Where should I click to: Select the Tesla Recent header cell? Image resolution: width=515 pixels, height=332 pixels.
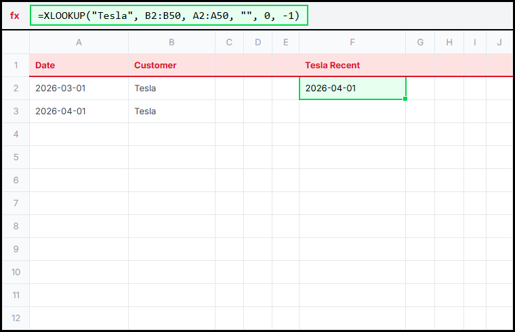(x=352, y=66)
